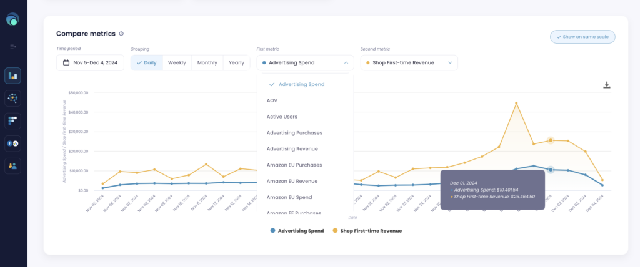The height and width of the screenshot is (267, 640).
Task: Choose Advertising Purchases option
Action: pyautogui.click(x=305, y=133)
